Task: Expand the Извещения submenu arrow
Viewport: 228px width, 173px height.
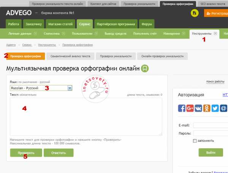Action: 184,34
